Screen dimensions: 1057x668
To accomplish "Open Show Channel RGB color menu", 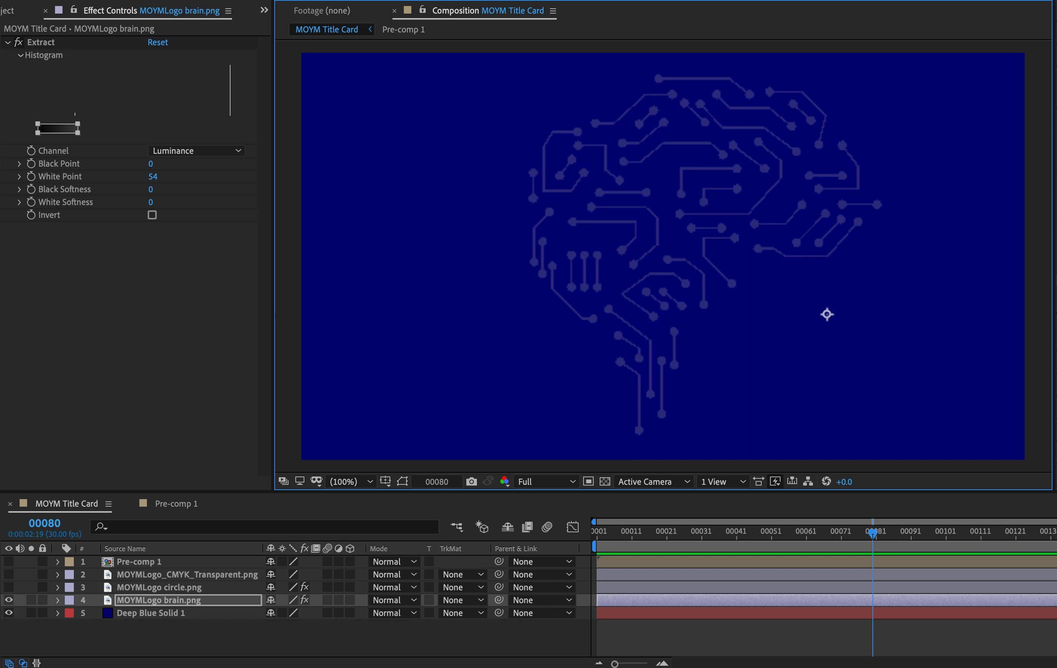I will tap(504, 482).
